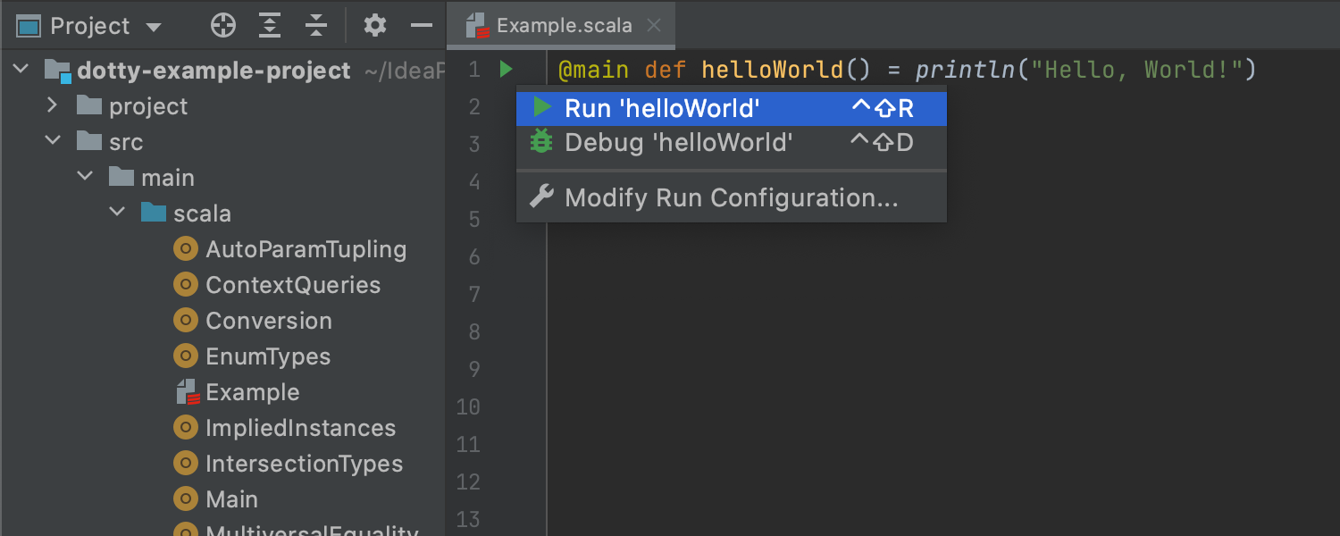The image size is (1340, 536).
Task: Click the dotty-example-project root label
Action: (x=214, y=71)
